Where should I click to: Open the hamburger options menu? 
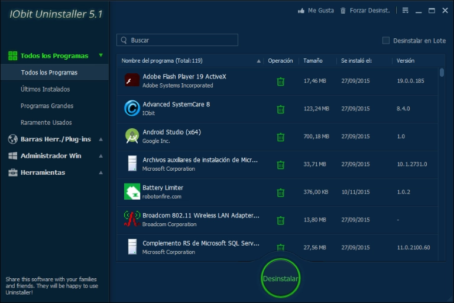click(x=406, y=11)
